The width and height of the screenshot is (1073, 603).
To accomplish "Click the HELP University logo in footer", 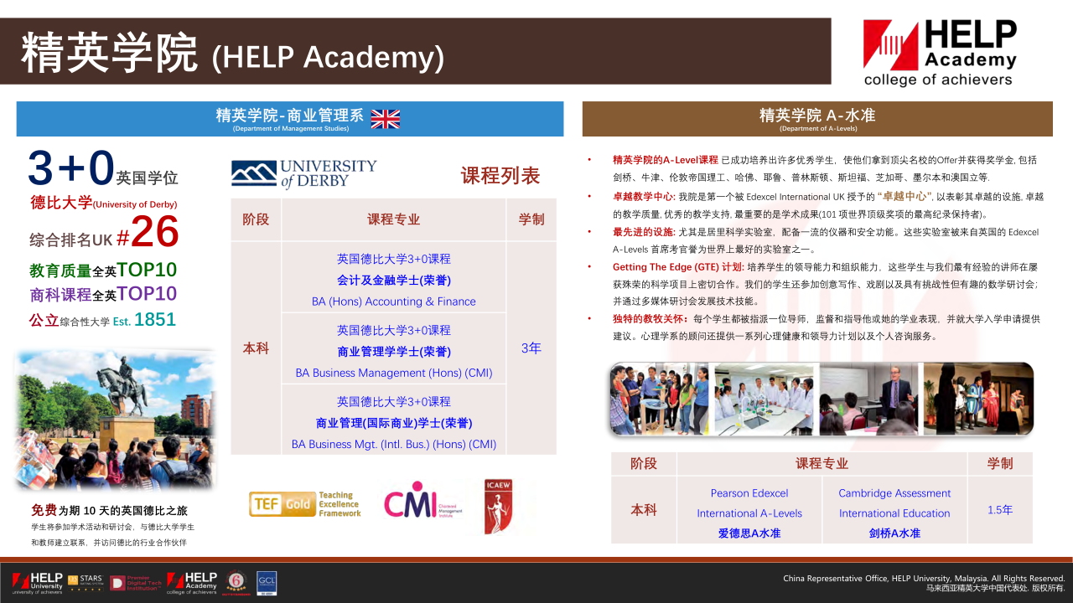I will click(39, 582).
